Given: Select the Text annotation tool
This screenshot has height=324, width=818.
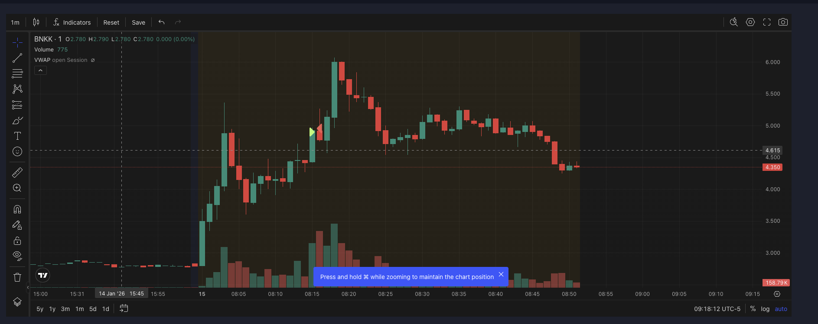Looking at the screenshot, I should [x=17, y=136].
